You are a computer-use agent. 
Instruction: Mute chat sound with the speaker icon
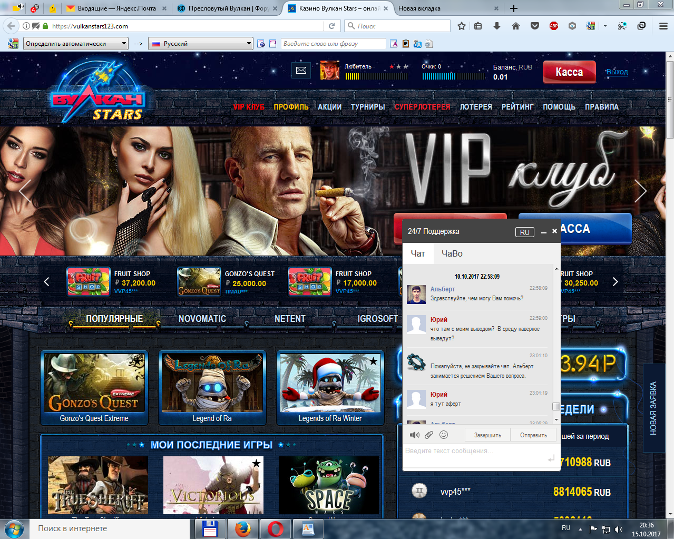(415, 435)
